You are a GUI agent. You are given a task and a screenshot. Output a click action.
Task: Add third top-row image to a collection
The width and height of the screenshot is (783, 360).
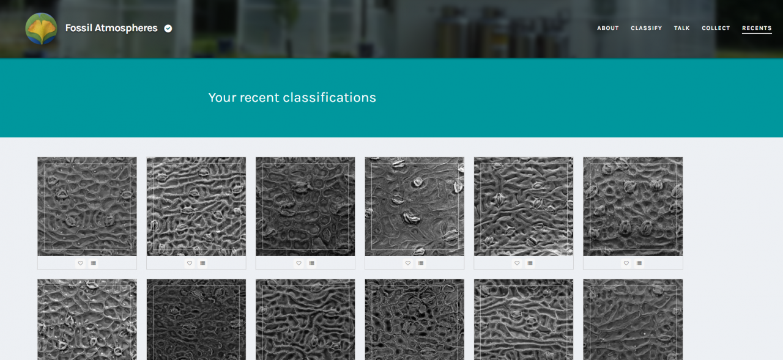pyautogui.click(x=312, y=263)
